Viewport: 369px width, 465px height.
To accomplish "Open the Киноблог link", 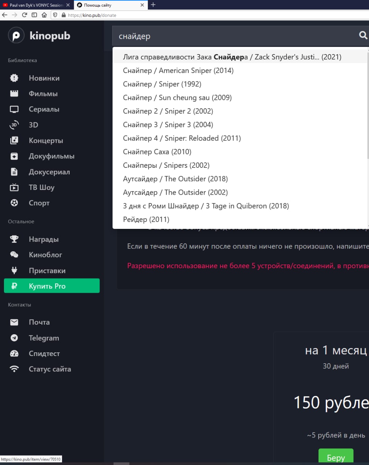I will coord(45,255).
